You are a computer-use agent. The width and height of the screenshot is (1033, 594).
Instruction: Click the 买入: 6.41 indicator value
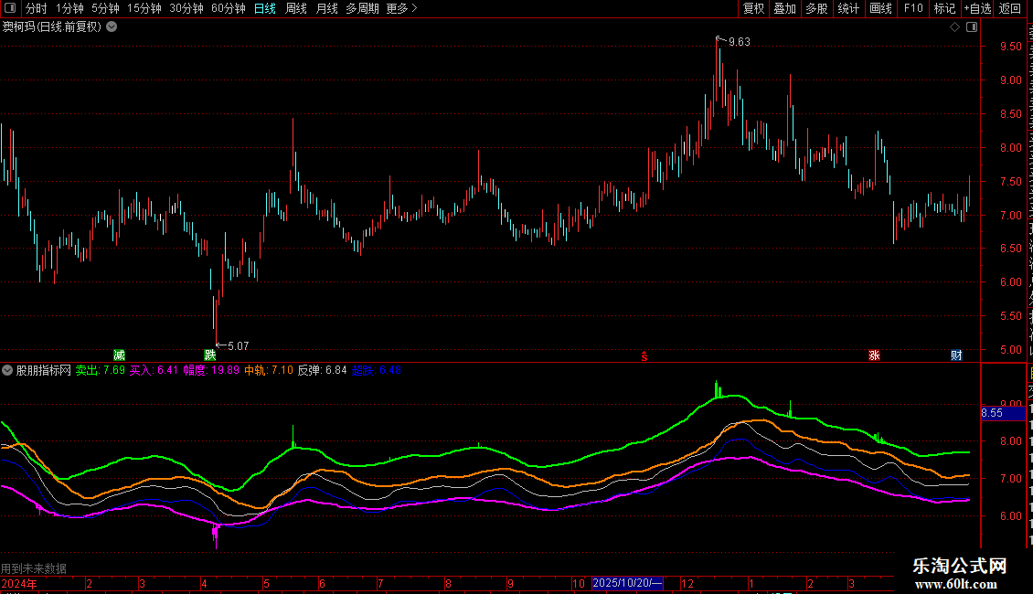(154, 371)
